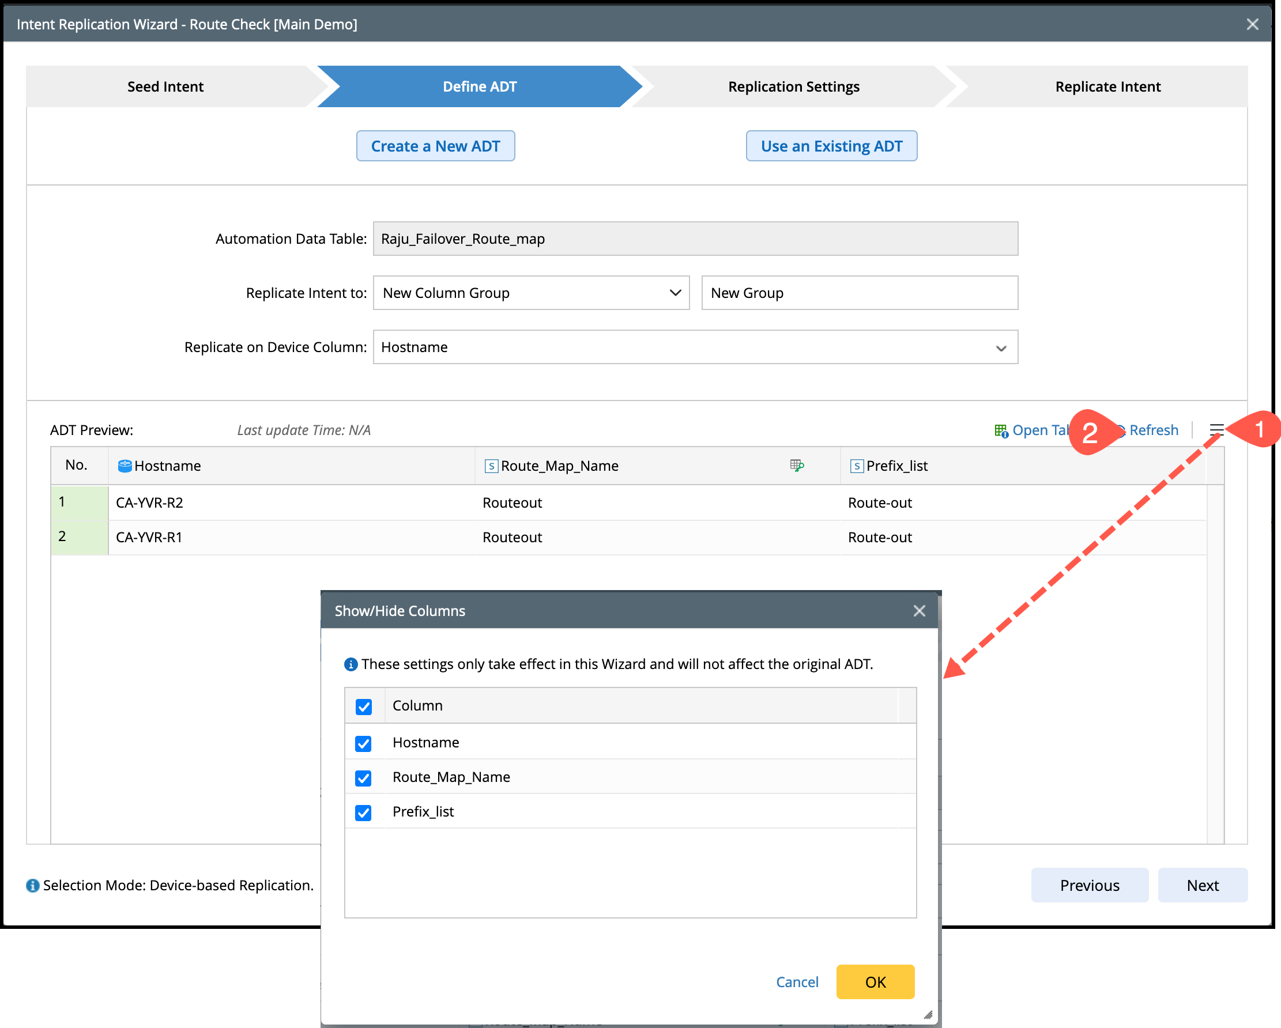This screenshot has width=1281, height=1028.
Task: Click the Hostname device column icon
Action: (124, 466)
